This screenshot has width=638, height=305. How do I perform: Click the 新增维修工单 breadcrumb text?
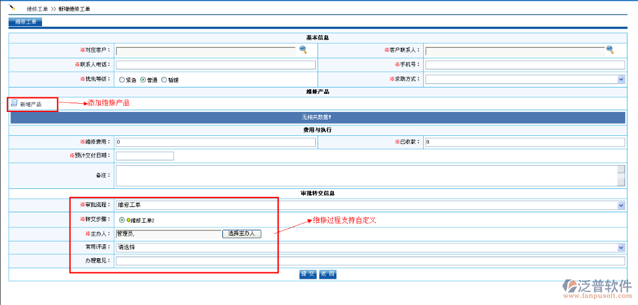tap(74, 9)
